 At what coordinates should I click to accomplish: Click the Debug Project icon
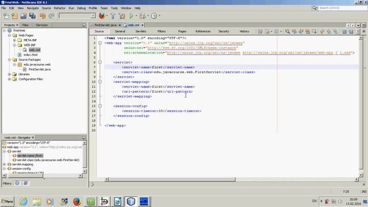(142, 16)
